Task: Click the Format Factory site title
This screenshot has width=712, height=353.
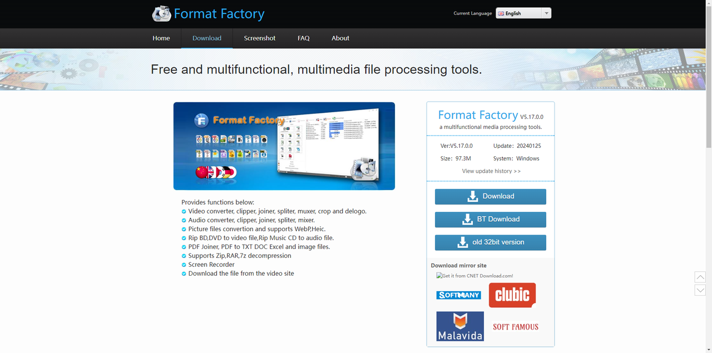Action: click(x=219, y=13)
